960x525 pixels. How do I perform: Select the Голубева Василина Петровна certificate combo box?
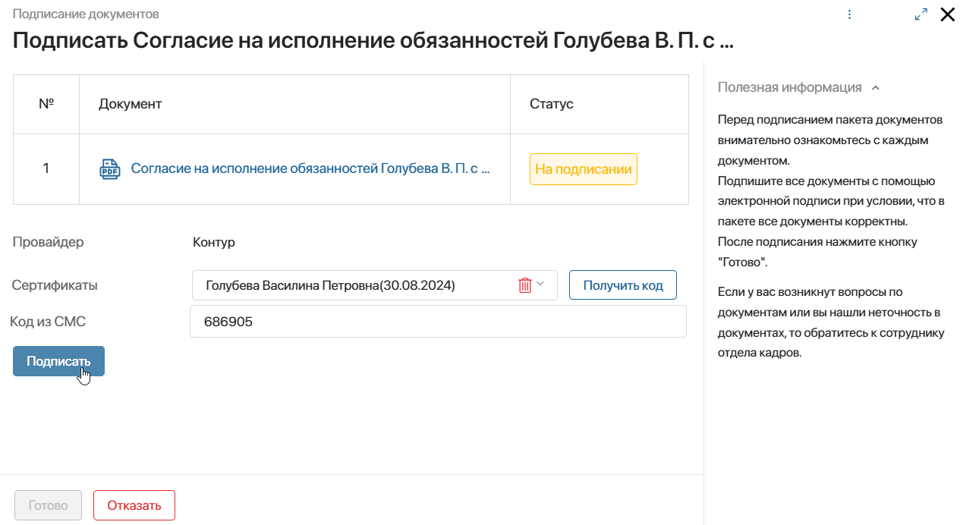(374, 285)
